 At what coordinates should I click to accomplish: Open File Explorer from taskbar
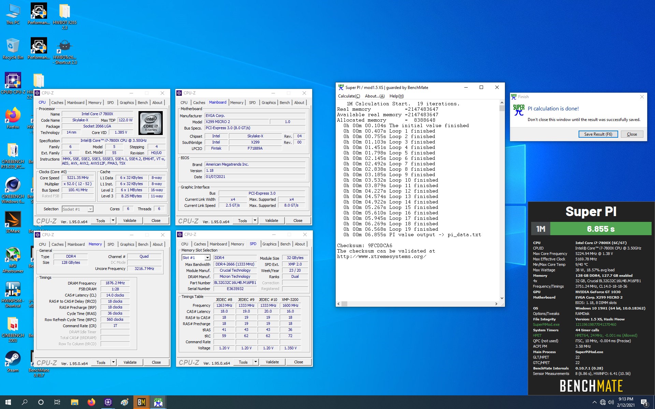click(74, 402)
